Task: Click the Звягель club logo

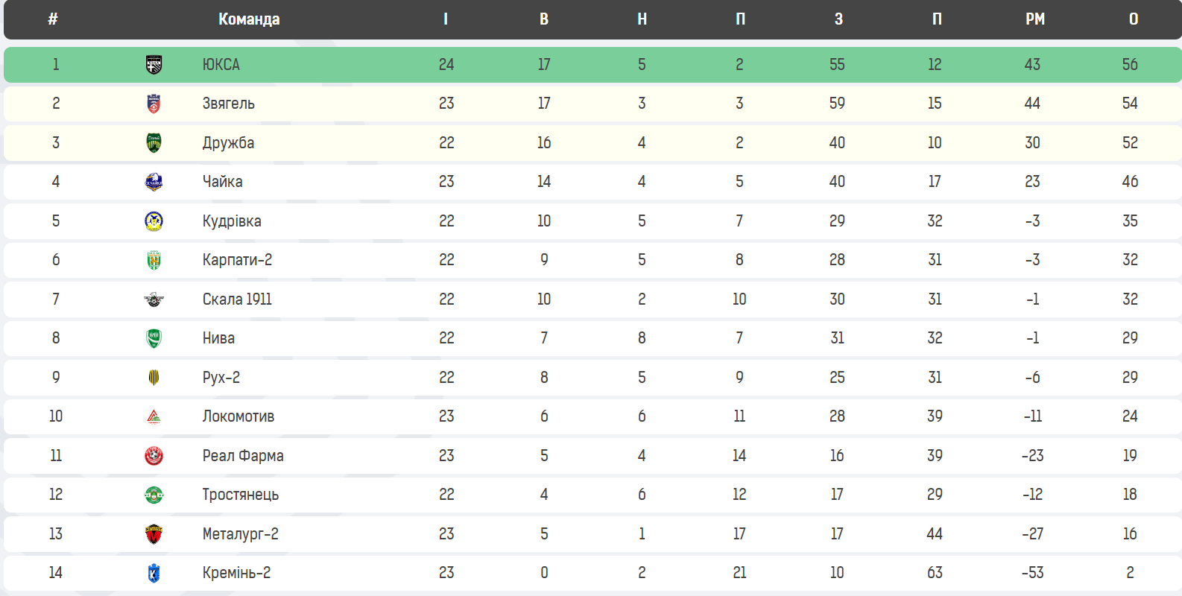Action: pyautogui.click(x=154, y=104)
